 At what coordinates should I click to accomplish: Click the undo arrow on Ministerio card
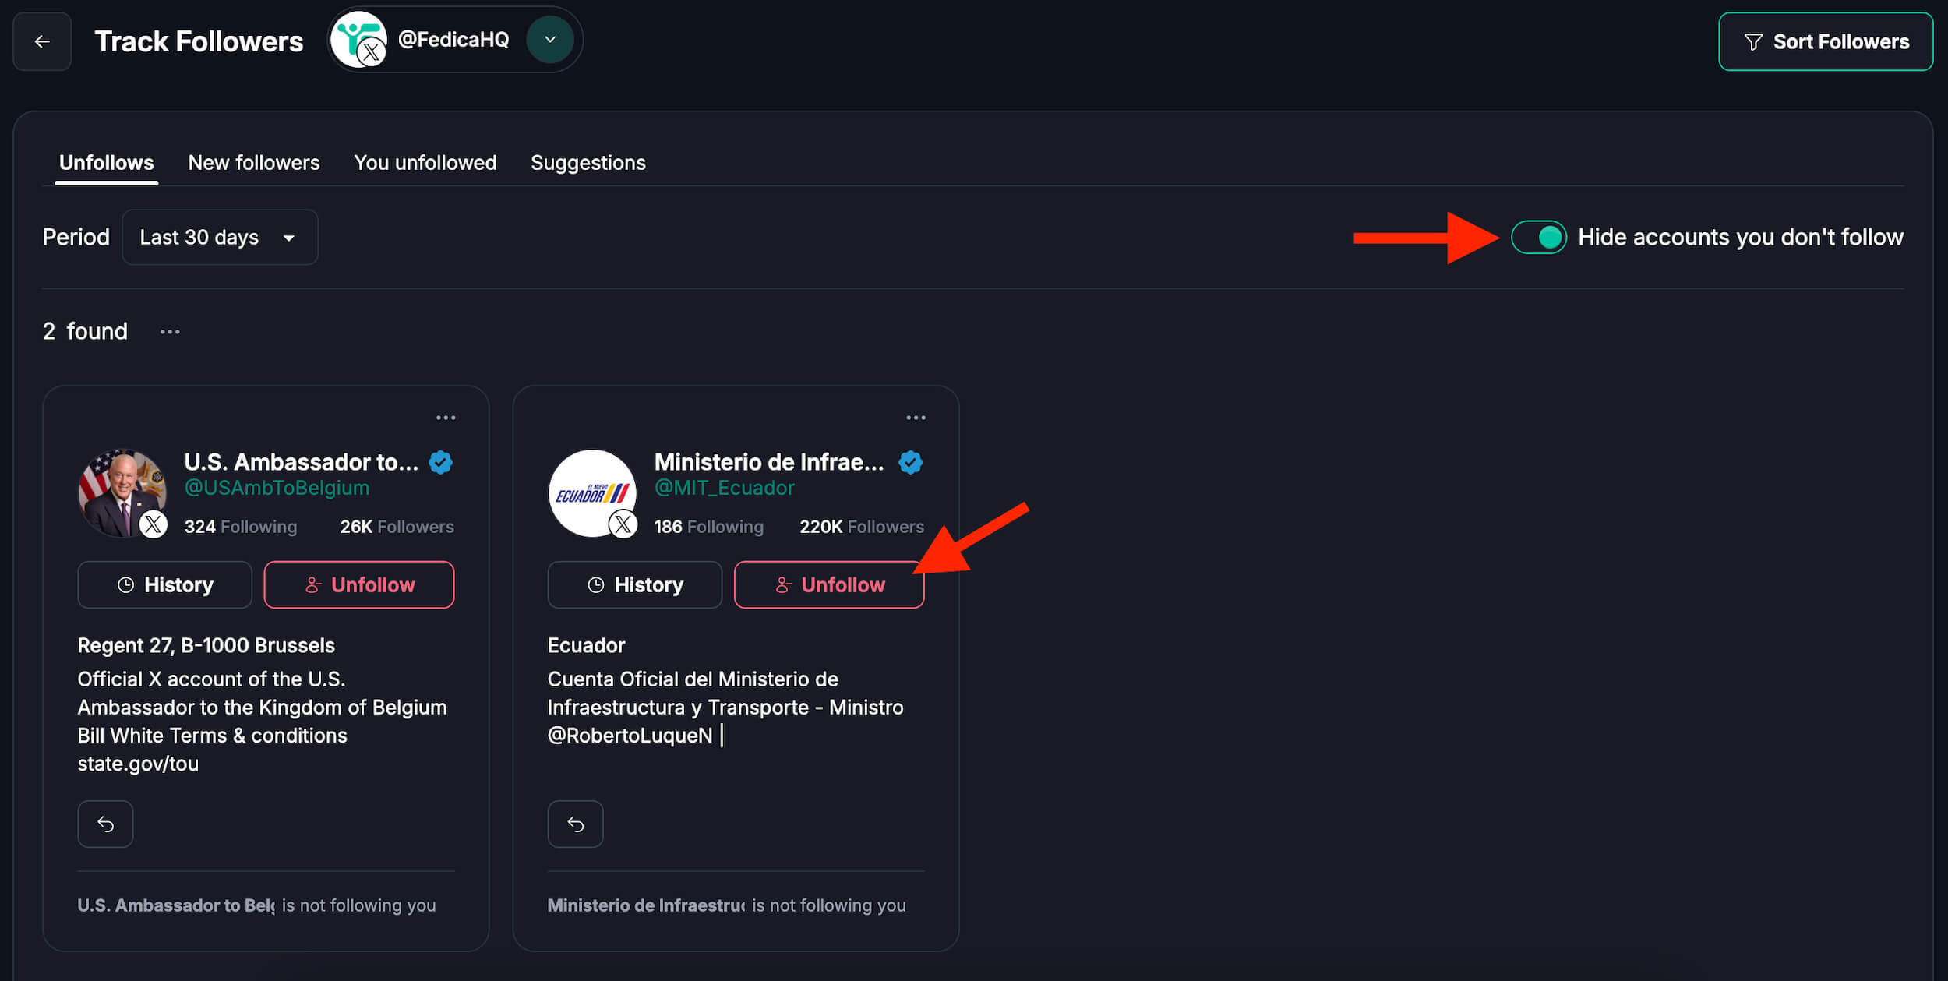pos(575,824)
